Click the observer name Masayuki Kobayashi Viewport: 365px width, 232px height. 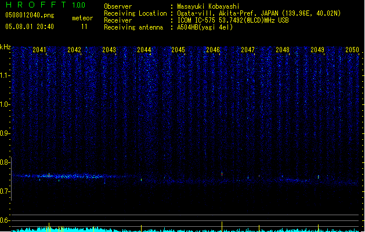coord(208,6)
